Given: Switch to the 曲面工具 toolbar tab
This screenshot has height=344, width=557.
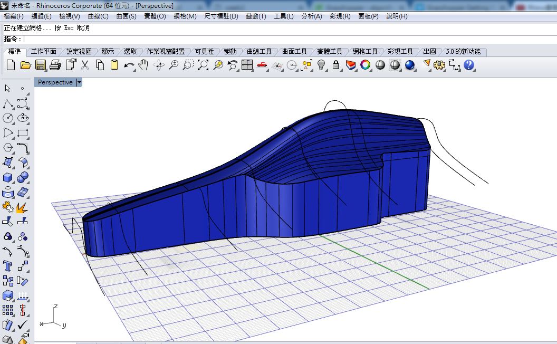Looking at the screenshot, I should 294,52.
